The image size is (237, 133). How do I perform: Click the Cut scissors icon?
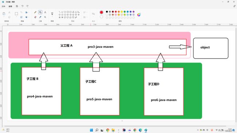9,12
